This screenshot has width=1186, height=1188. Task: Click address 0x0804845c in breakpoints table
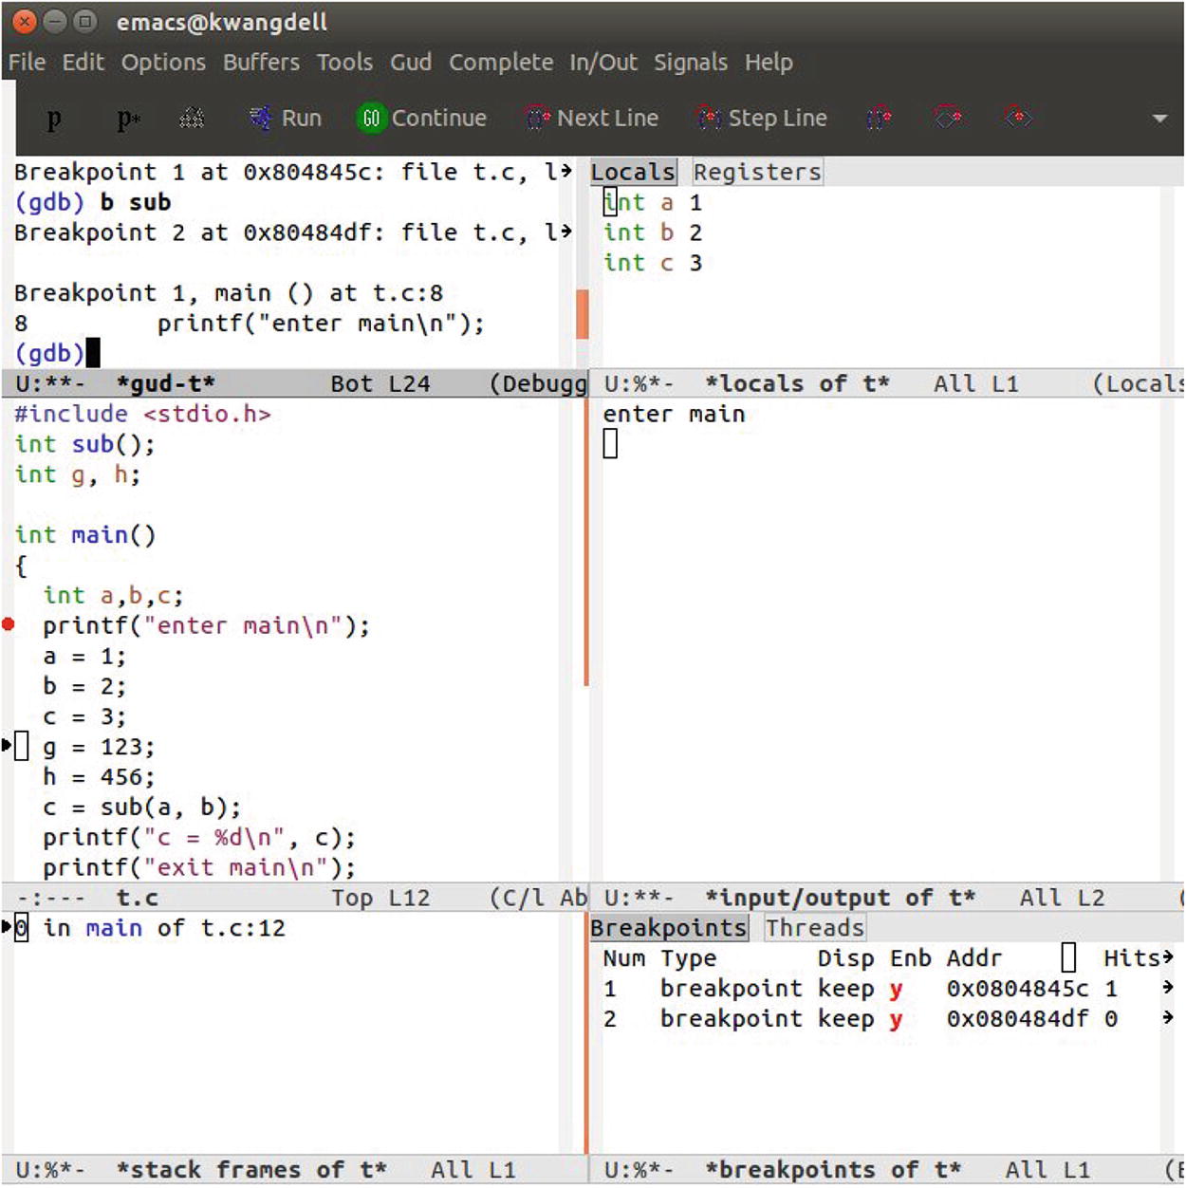tap(1017, 989)
